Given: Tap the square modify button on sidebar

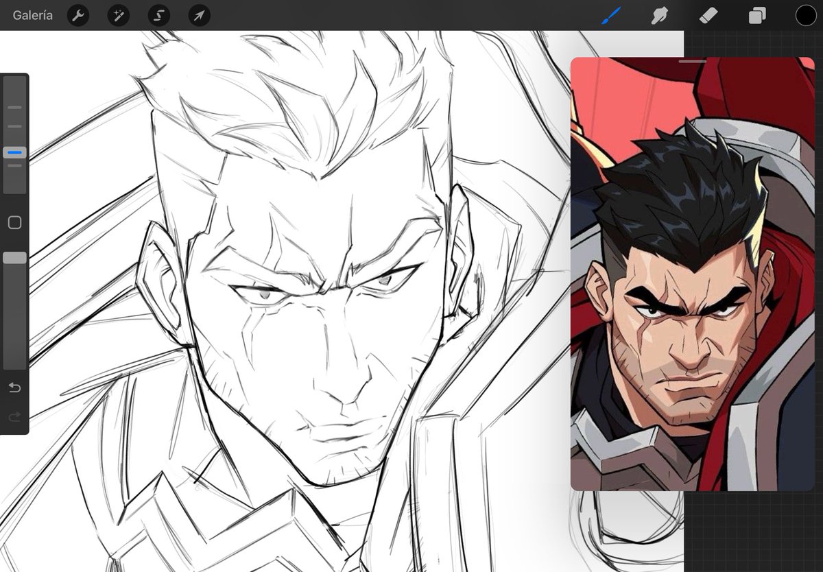Looking at the screenshot, I should (x=14, y=222).
